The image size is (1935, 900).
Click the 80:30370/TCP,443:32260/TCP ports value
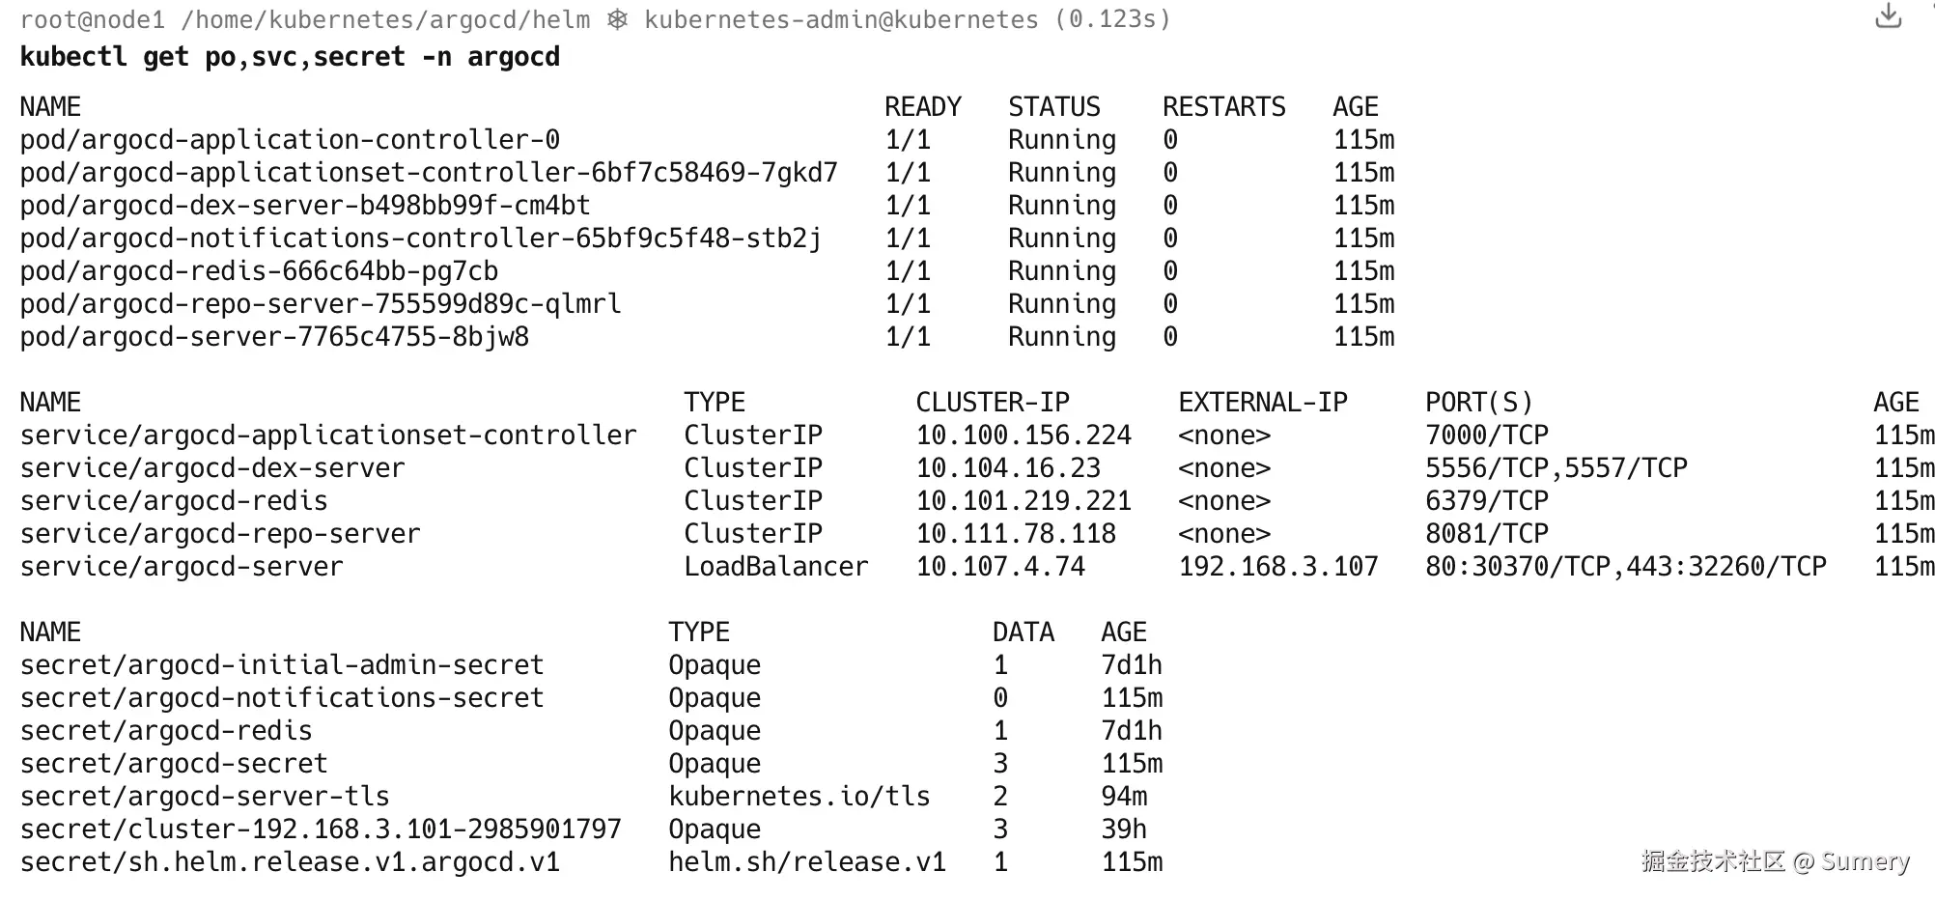pyautogui.click(x=1625, y=567)
